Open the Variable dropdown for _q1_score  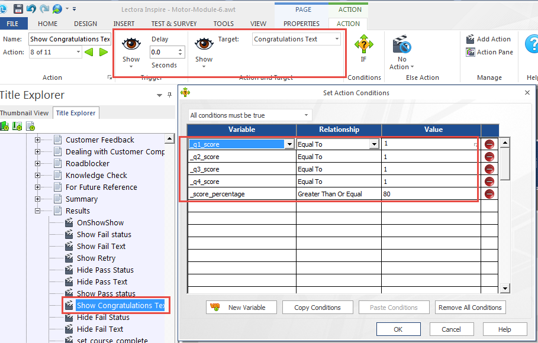(x=289, y=144)
